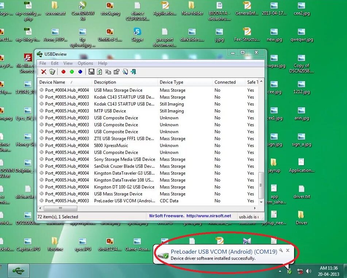
Task: Click the Refresh toolbar icon with green arrows
Action: coord(100,72)
